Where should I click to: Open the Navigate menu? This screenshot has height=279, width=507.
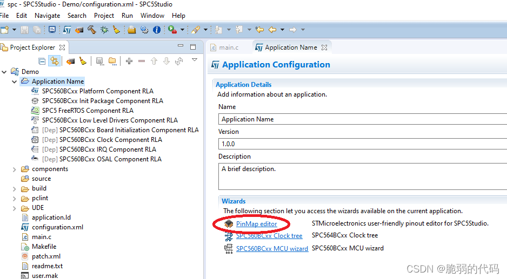(x=47, y=16)
